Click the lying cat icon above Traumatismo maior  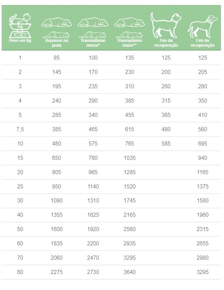[x=130, y=35]
